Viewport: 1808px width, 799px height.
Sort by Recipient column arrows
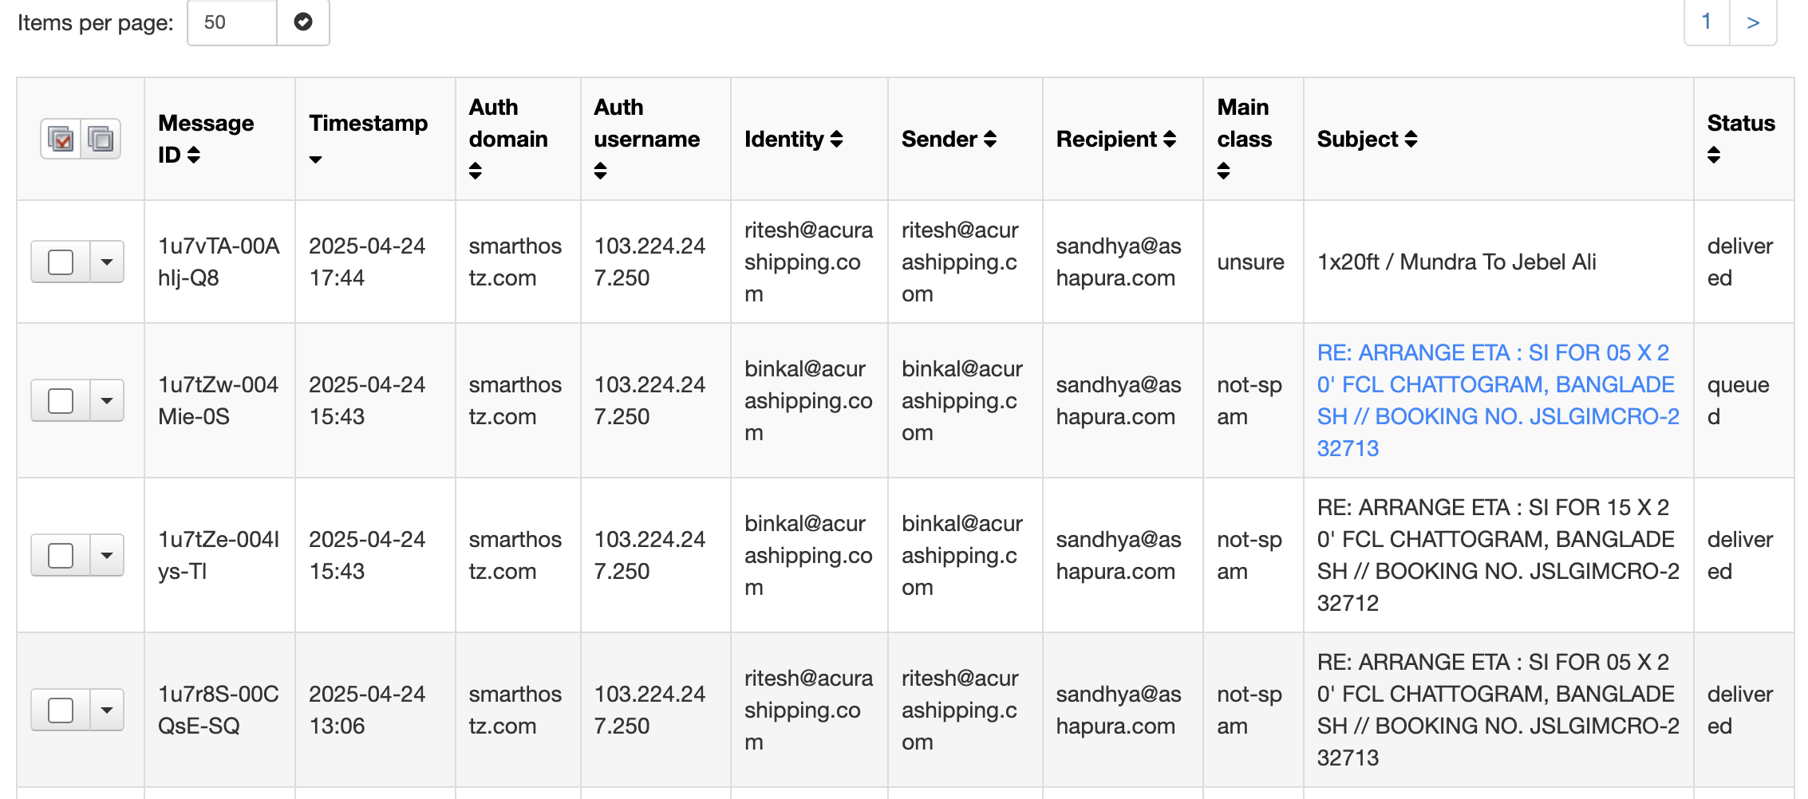point(1170,140)
